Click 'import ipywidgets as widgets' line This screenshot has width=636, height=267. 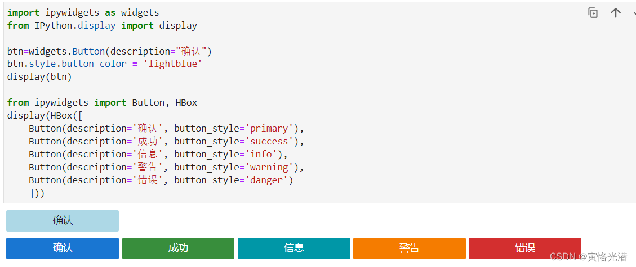83,13
